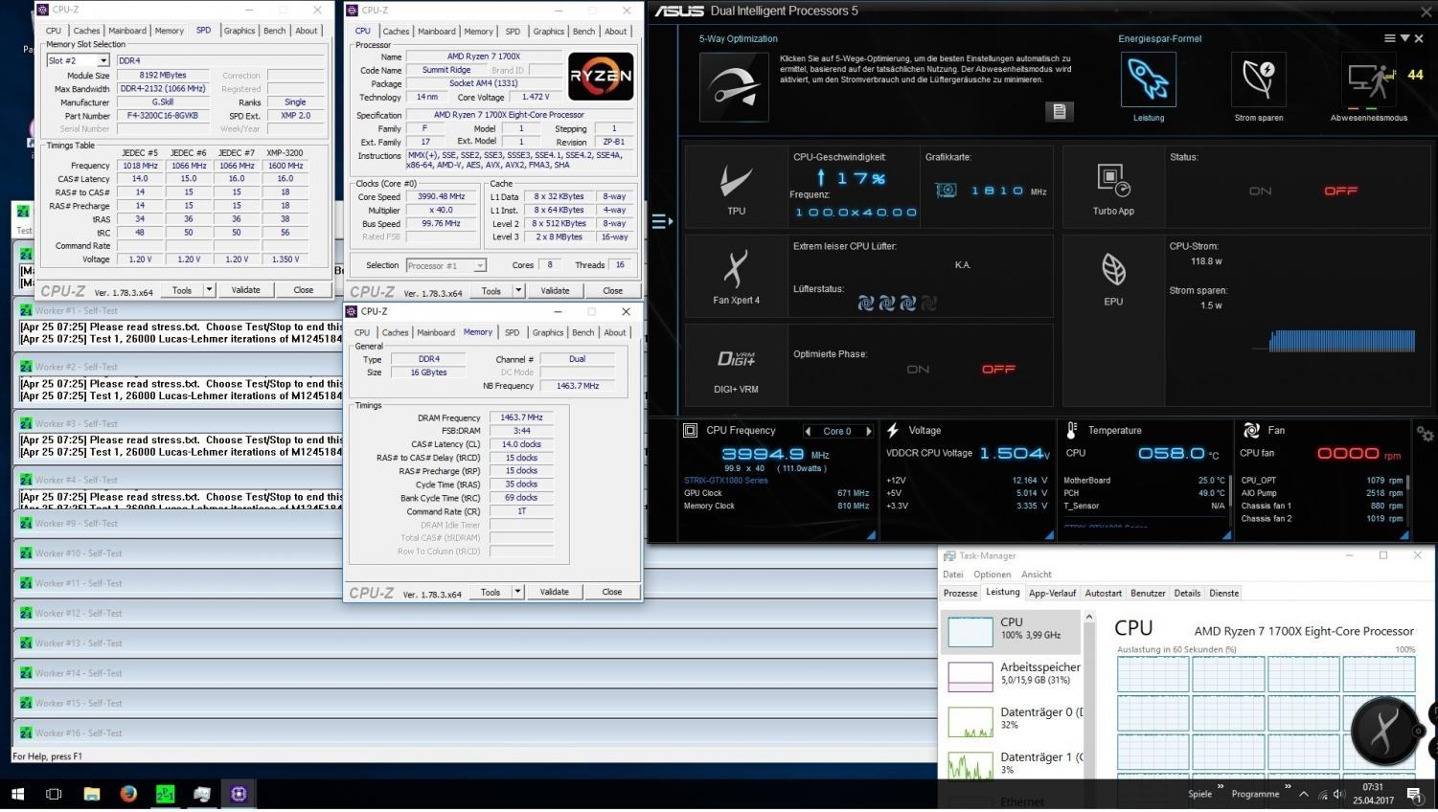1438x812 pixels.
Task: Choose the Abwesenheitsmodus away mode icon
Action: pyautogui.click(x=1368, y=79)
